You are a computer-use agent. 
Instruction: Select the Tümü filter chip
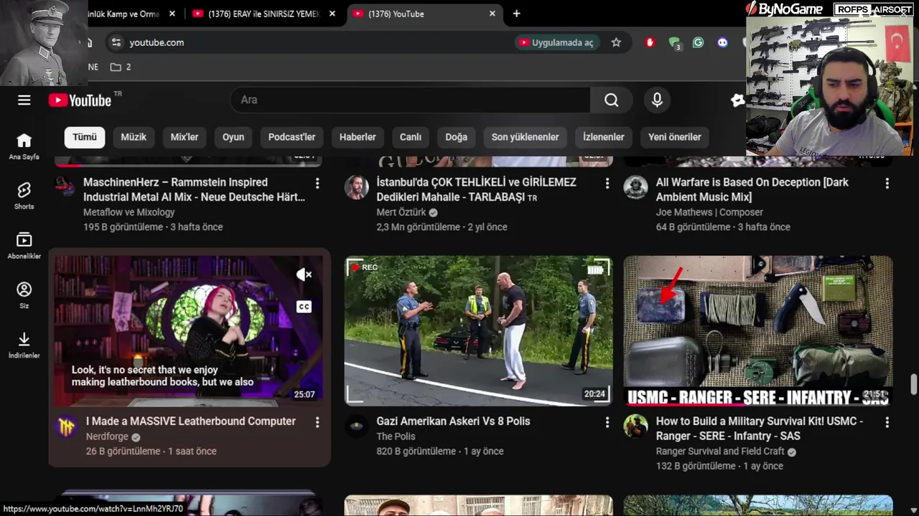tap(85, 137)
